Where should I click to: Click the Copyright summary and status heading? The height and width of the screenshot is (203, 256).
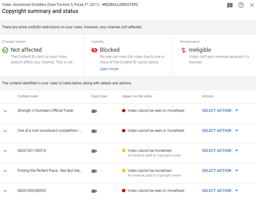[x=40, y=11]
